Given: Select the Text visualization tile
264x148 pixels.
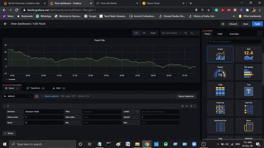Looking at the screenshot, I should pos(248,90).
